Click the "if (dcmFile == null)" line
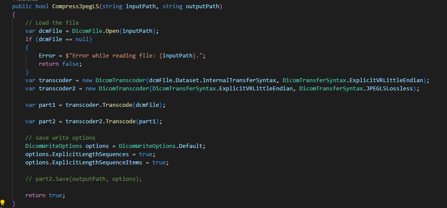Image resolution: width=447 pixels, height=208 pixels. pos(59,39)
